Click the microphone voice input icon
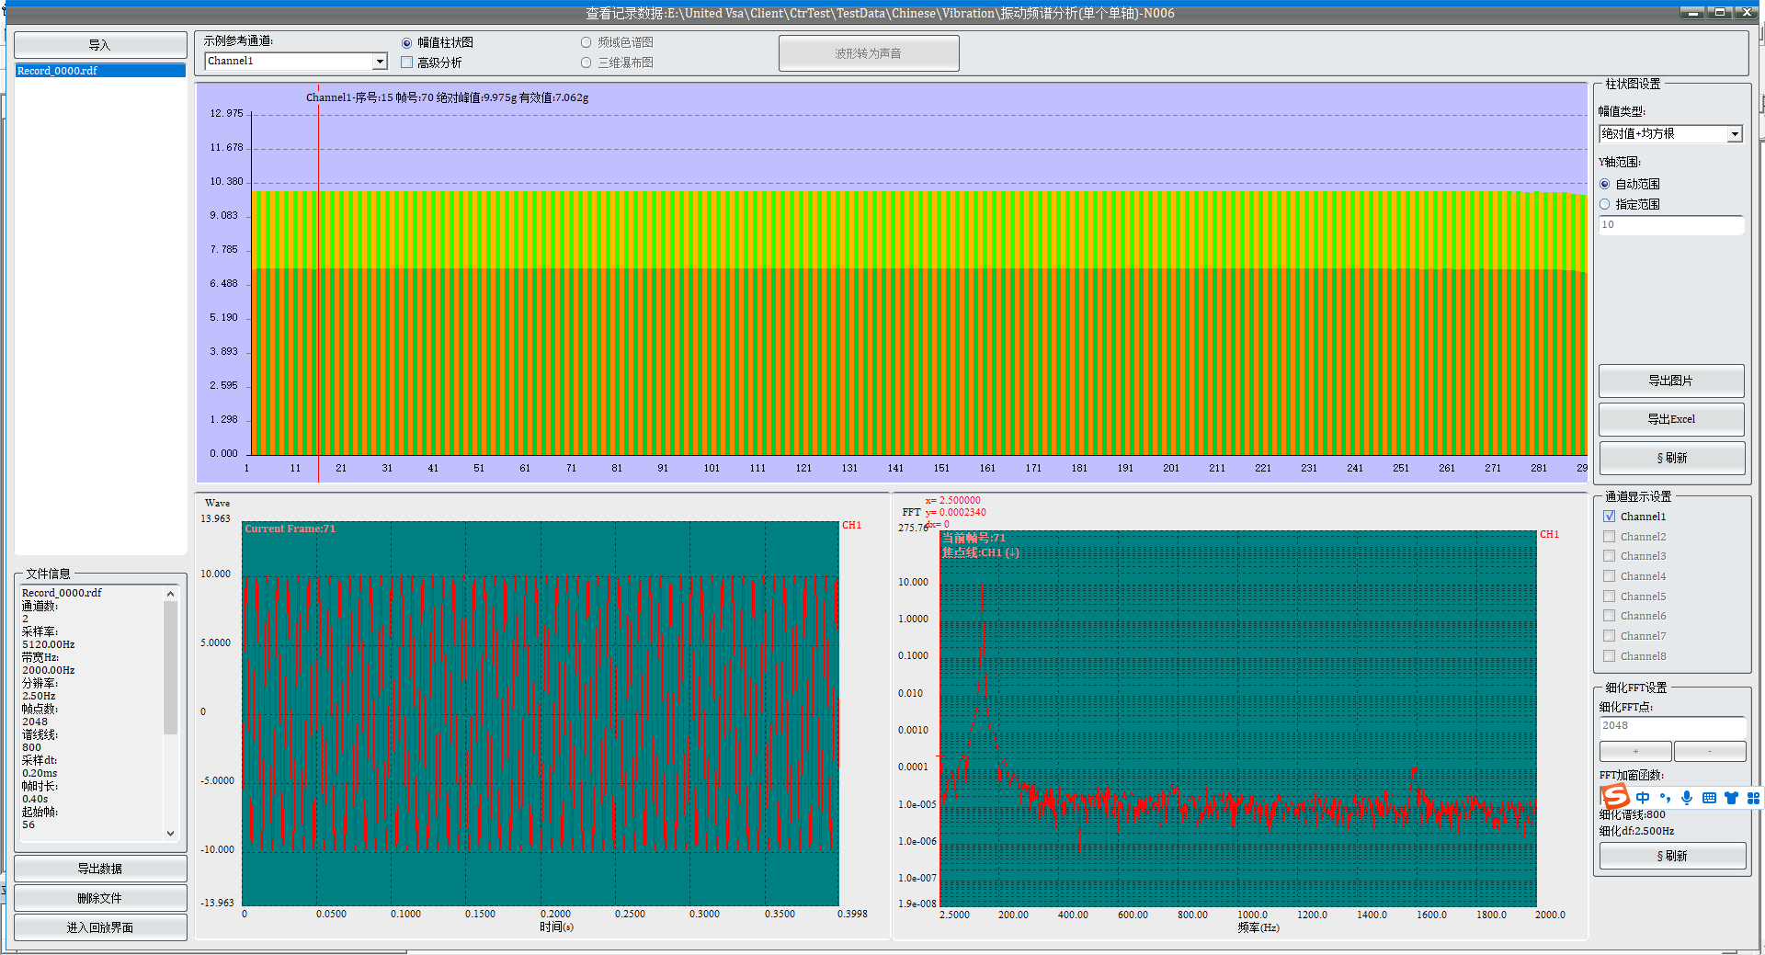The width and height of the screenshot is (1765, 955). click(1687, 798)
